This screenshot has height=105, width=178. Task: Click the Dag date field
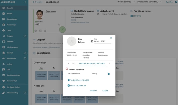pyautogui.click(x=103, y=41)
